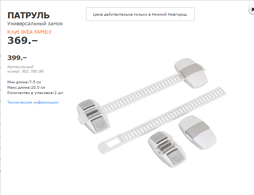This screenshot has width=254, height=195.
Task: Click the rectangular loop end of loose strap
Action: 110,143
